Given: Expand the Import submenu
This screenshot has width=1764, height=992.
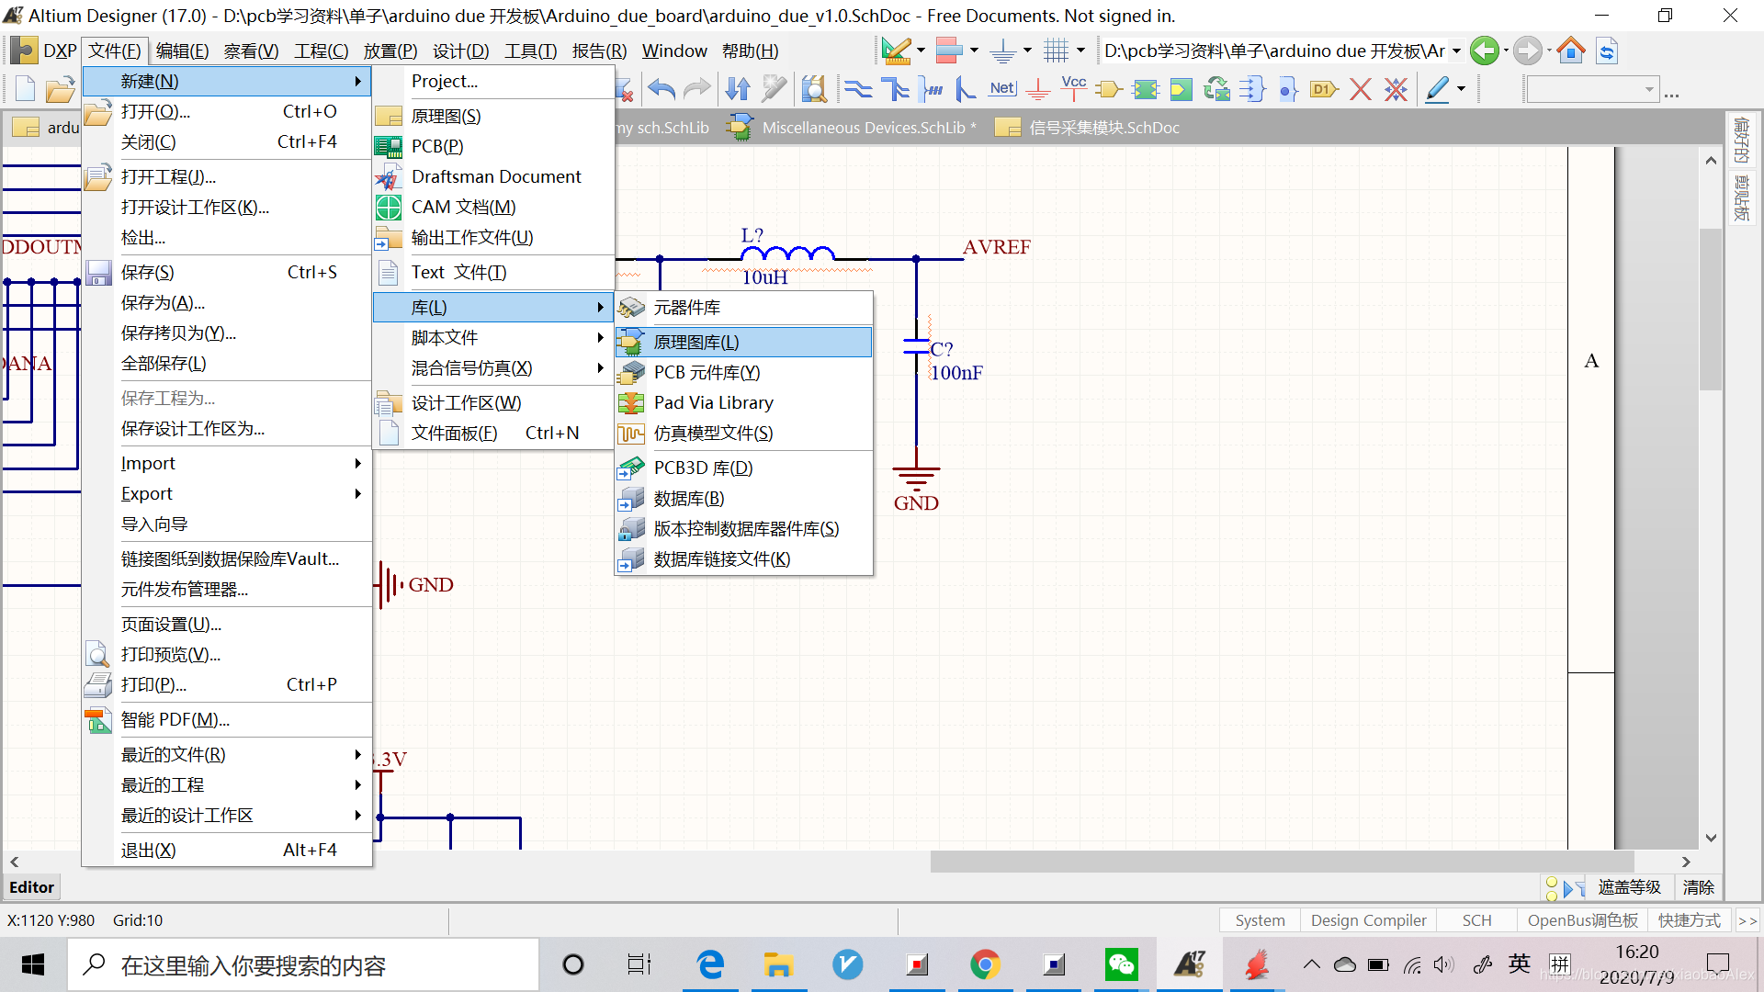Looking at the screenshot, I should tap(227, 463).
